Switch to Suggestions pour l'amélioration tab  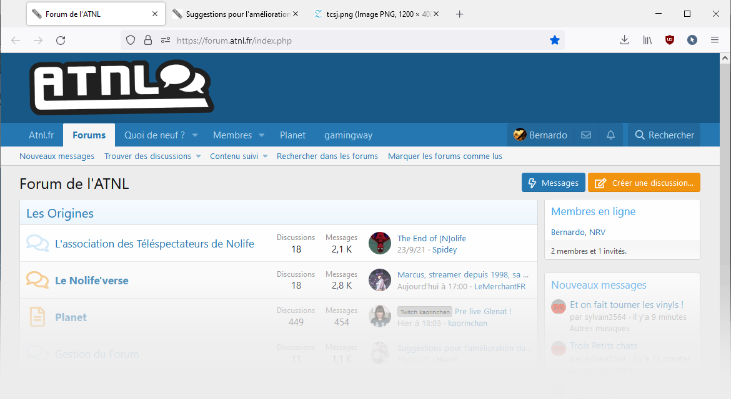point(236,14)
